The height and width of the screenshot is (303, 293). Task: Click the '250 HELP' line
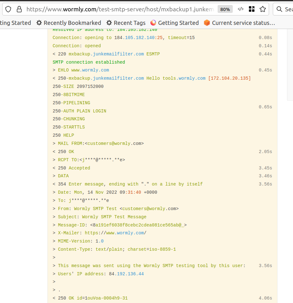tap(63, 135)
